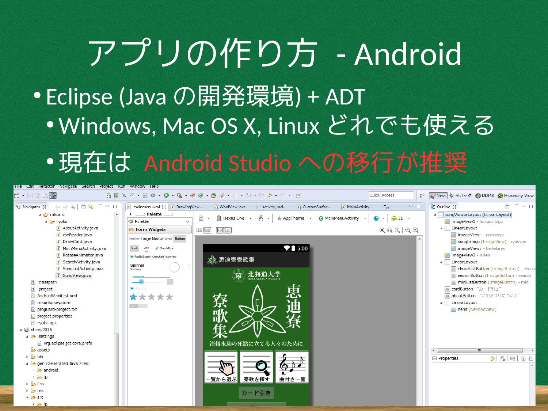Click the Back navigation arrow in Navigator

pos(57,207)
